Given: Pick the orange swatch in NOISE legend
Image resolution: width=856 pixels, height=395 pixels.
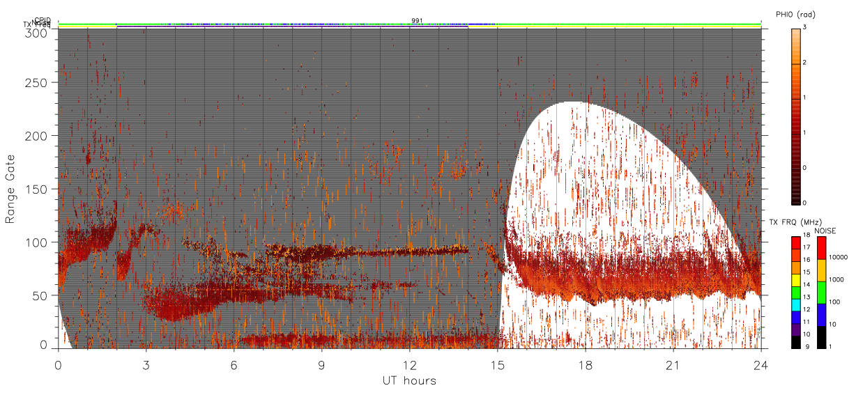Looking at the screenshot, I should (821, 270).
